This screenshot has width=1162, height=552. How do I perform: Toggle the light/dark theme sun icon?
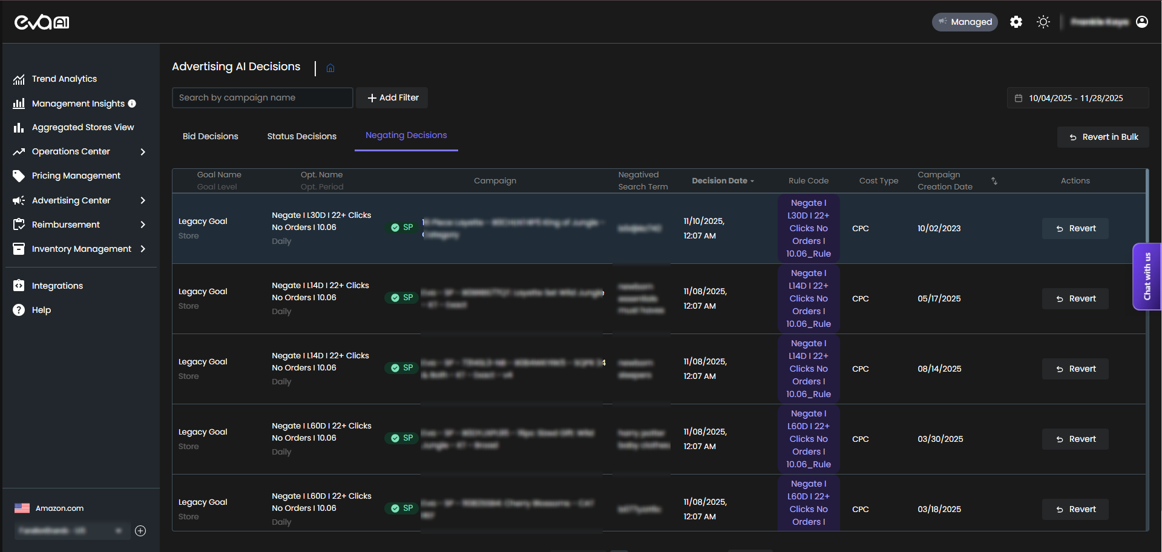tap(1043, 22)
